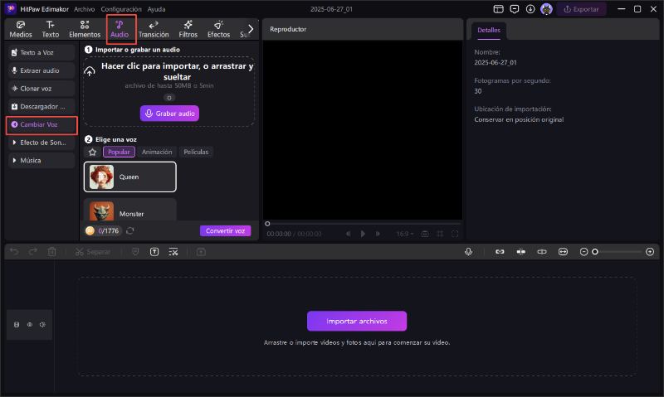Zoom in the timeline with plus
The width and height of the screenshot is (664, 397).
pos(650,252)
